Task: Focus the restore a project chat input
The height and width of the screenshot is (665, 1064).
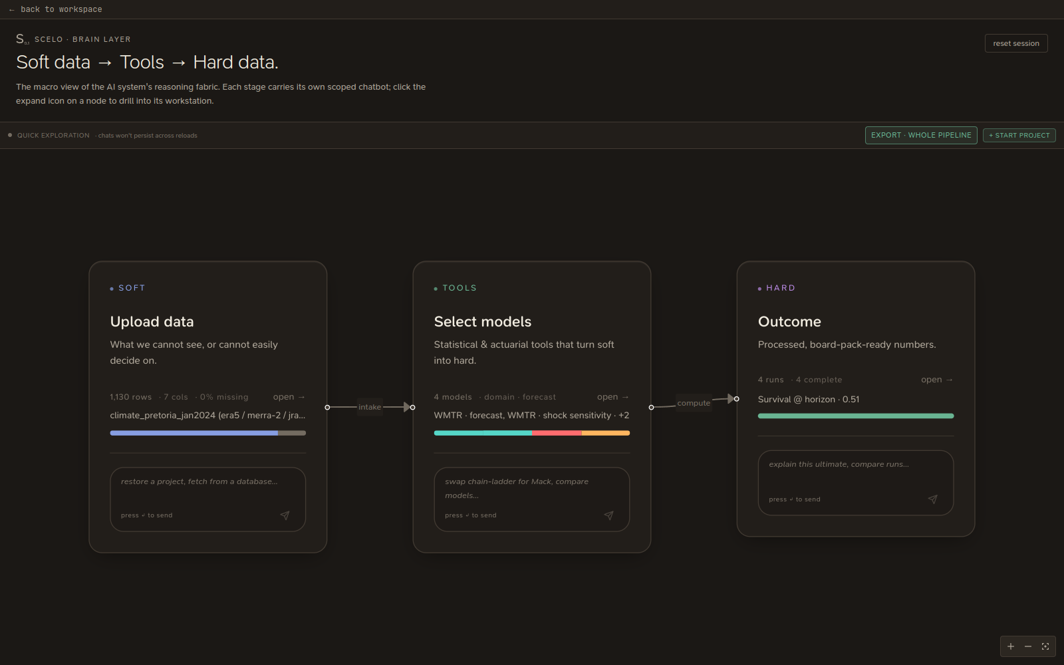Action: coord(208,499)
